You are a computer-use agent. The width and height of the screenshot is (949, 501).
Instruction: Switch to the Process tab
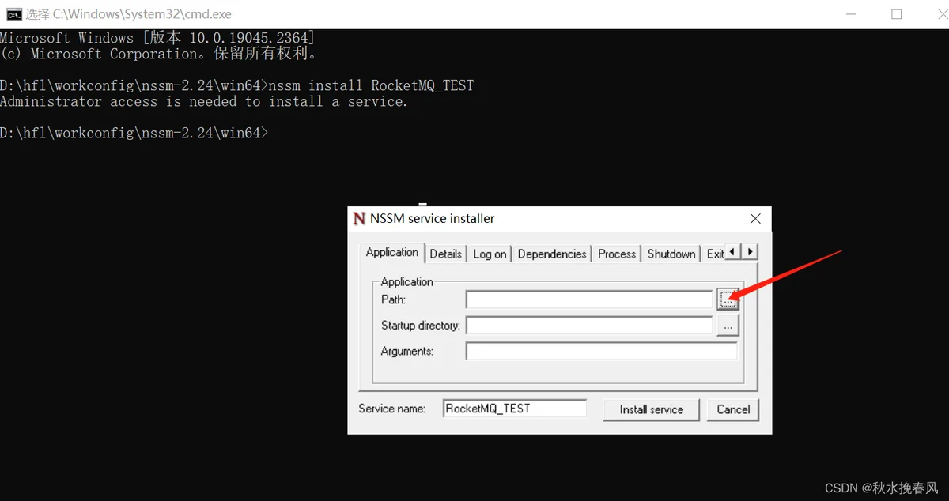click(x=617, y=254)
